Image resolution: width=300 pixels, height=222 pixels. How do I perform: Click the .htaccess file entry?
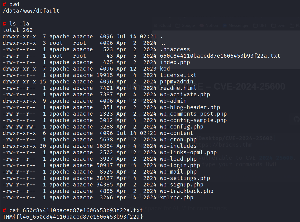[175, 49]
